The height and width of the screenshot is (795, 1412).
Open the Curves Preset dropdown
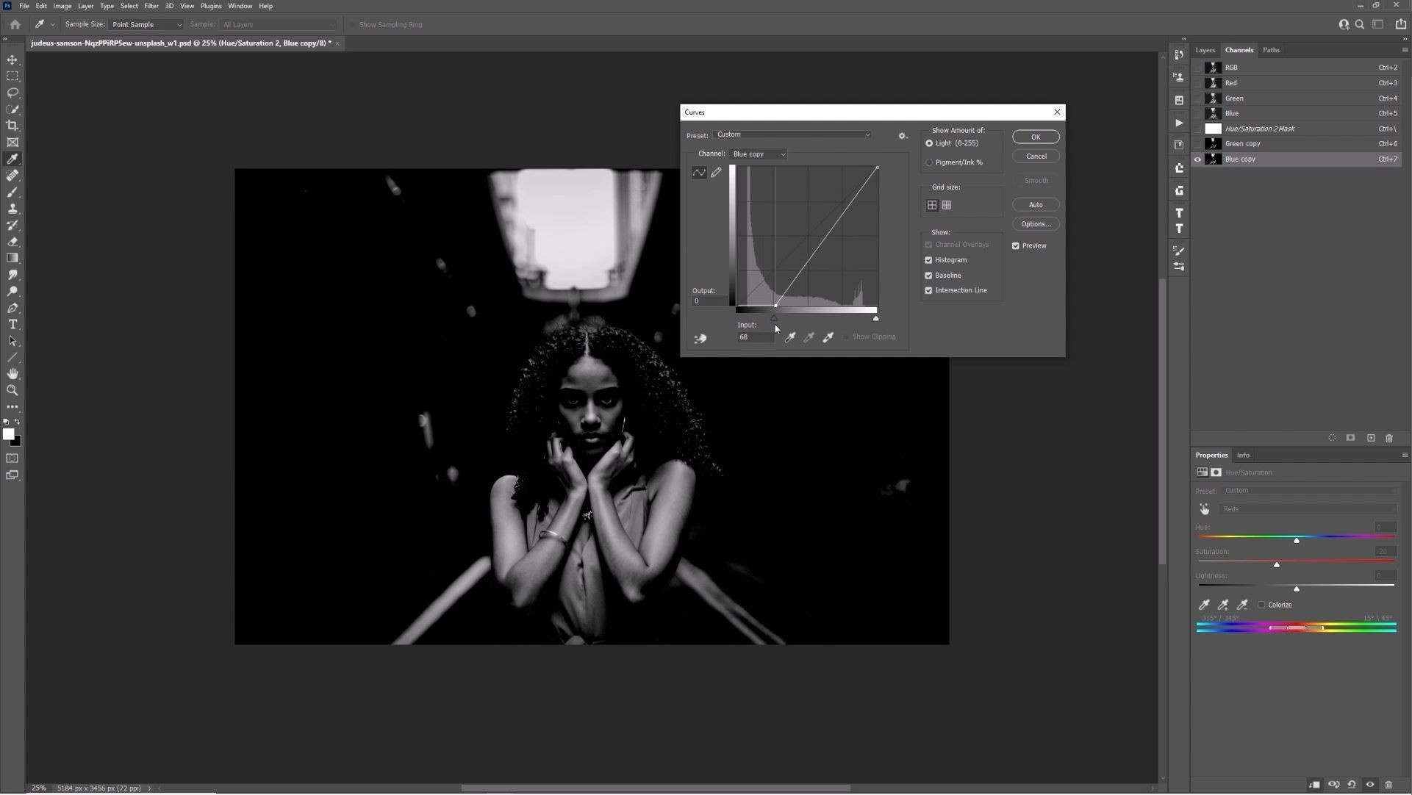coord(793,134)
